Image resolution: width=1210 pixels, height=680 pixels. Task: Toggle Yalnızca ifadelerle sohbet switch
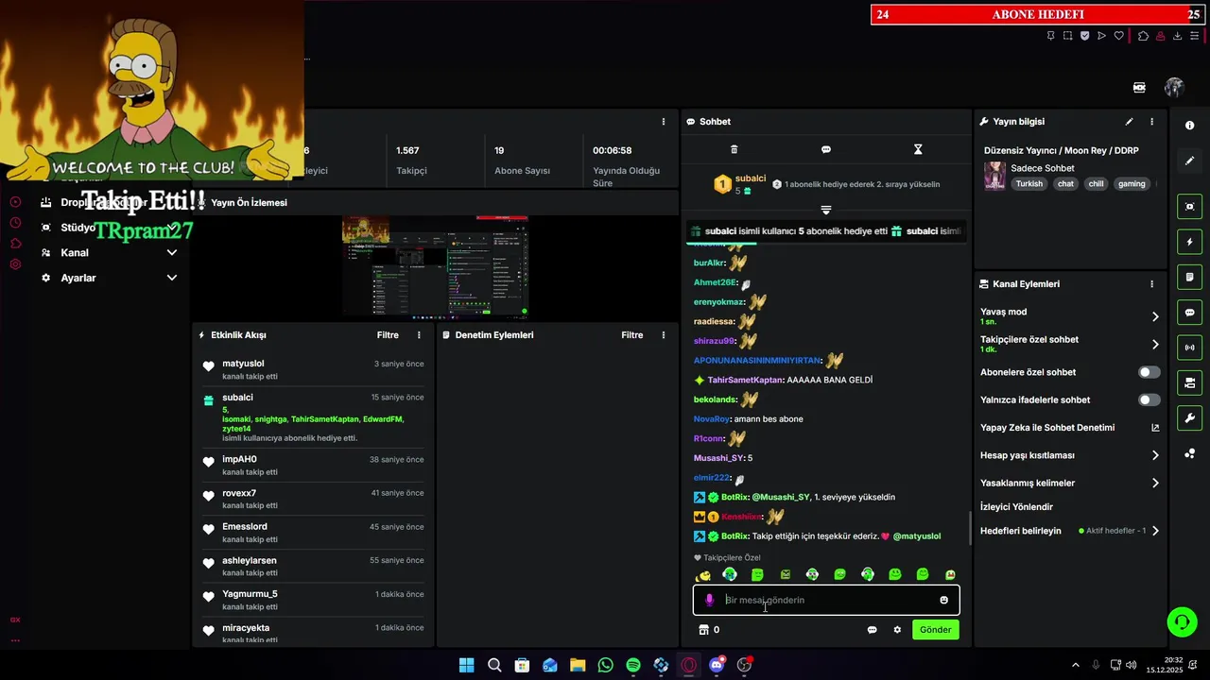tap(1149, 400)
